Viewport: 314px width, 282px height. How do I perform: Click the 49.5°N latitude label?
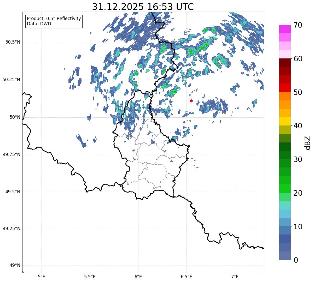(13, 192)
